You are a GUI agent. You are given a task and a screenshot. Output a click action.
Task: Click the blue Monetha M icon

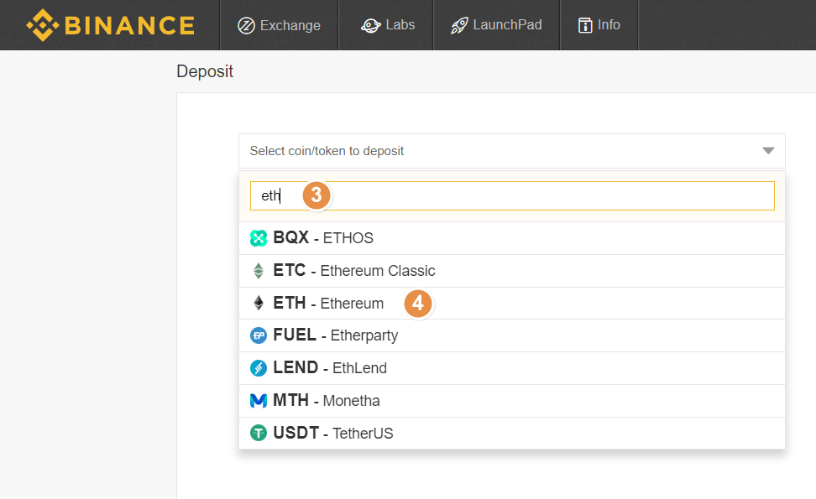[259, 400]
